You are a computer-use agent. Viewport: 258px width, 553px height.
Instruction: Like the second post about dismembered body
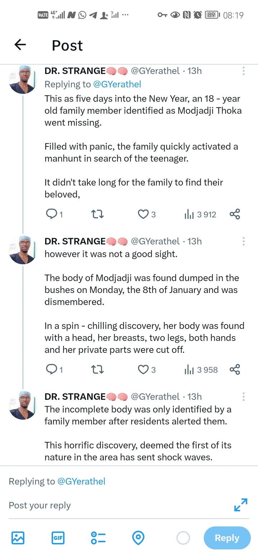coord(147,370)
